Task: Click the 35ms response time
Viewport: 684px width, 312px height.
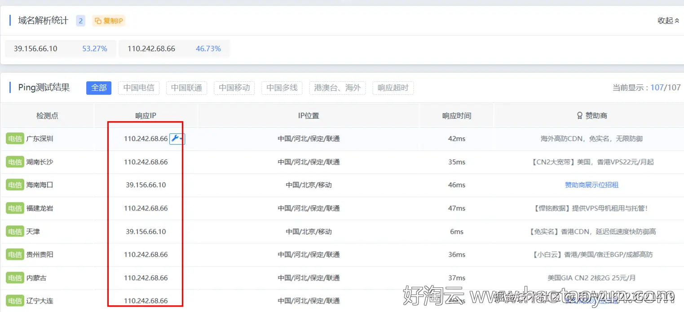Action: [x=457, y=162]
